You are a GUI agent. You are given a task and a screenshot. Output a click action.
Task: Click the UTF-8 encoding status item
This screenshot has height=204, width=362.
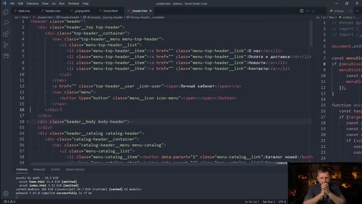pyautogui.click(x=282, y=202)
